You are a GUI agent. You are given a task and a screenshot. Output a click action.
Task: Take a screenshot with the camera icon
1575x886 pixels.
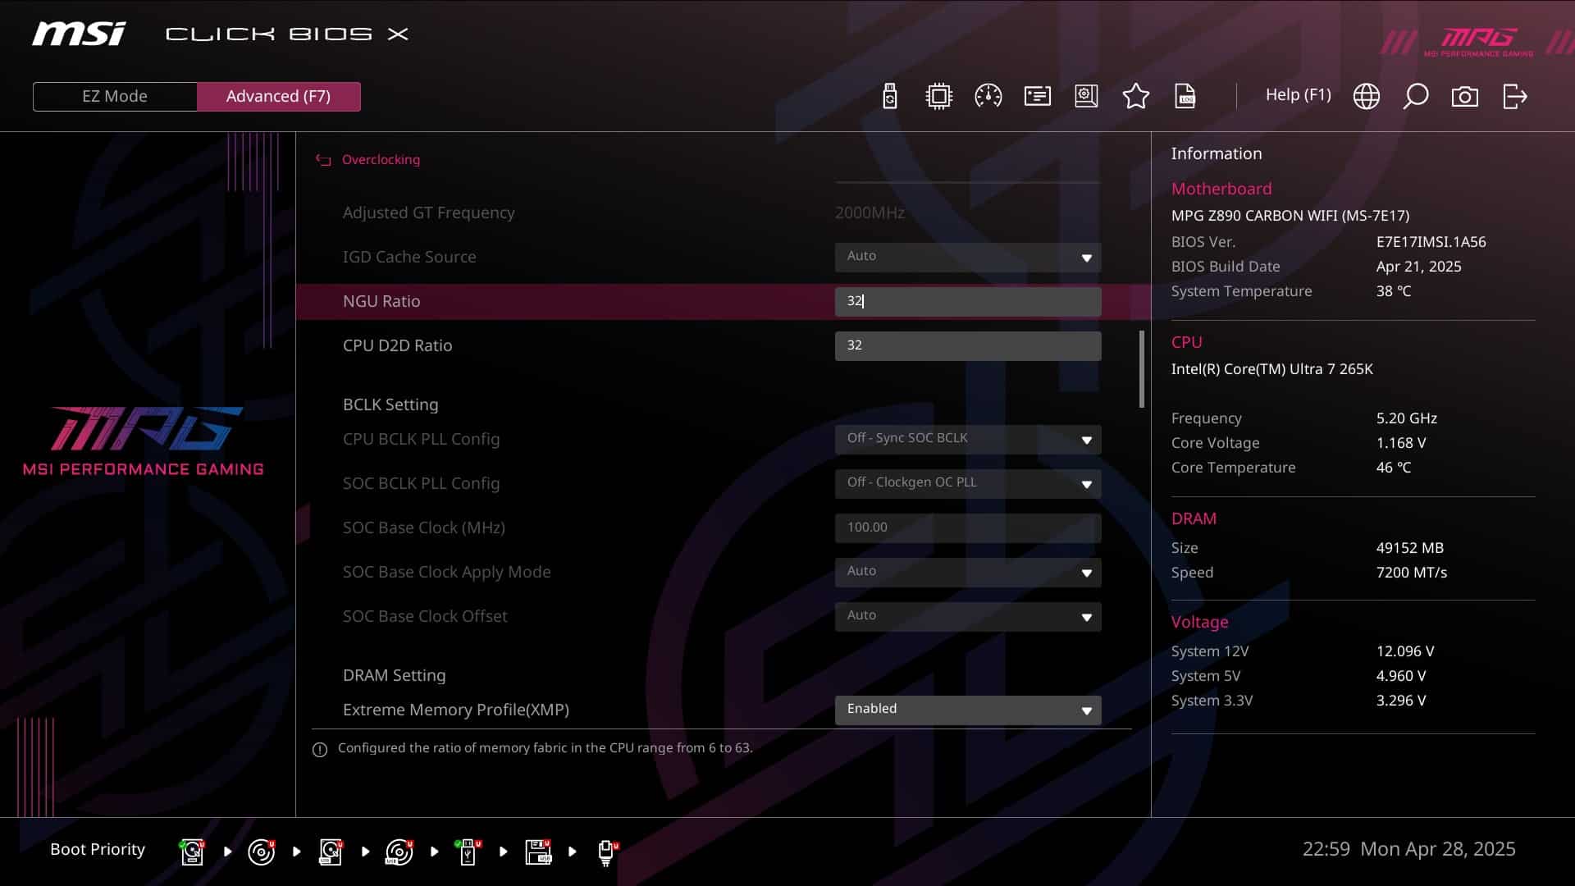pyautogui.click(x=1464, y=96)
